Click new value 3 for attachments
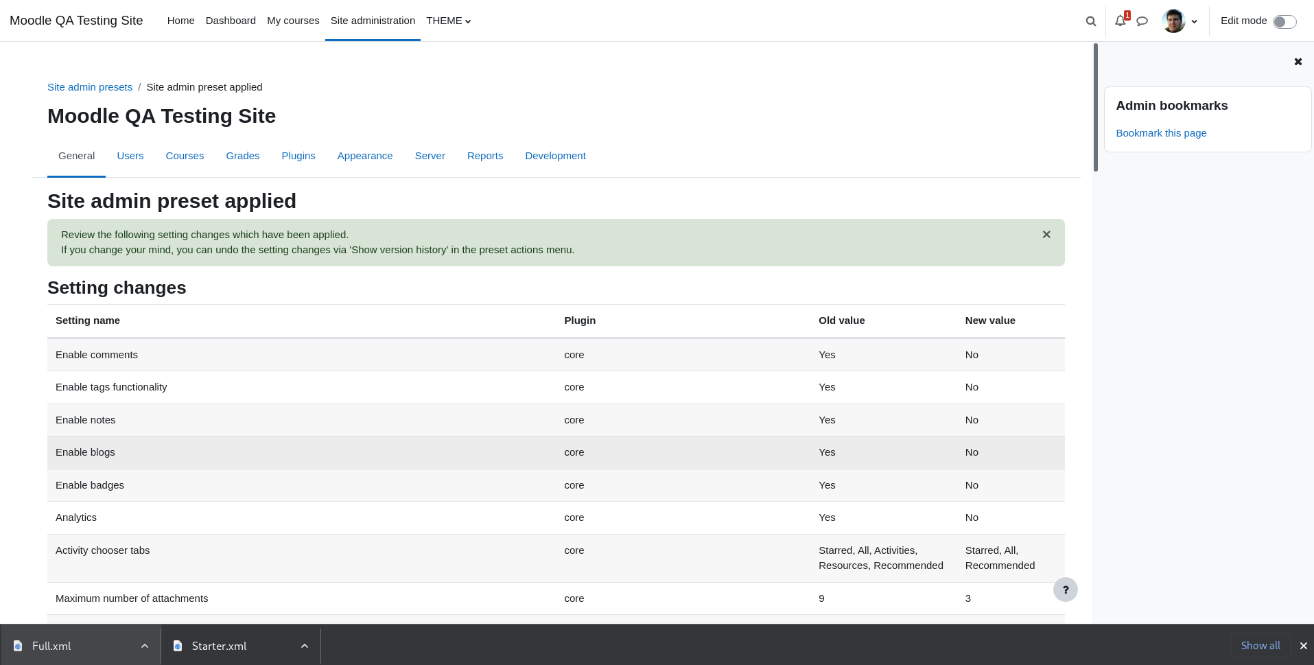Image resolution: width=1314 pixels, height=665 pixels. coord(968,598)
